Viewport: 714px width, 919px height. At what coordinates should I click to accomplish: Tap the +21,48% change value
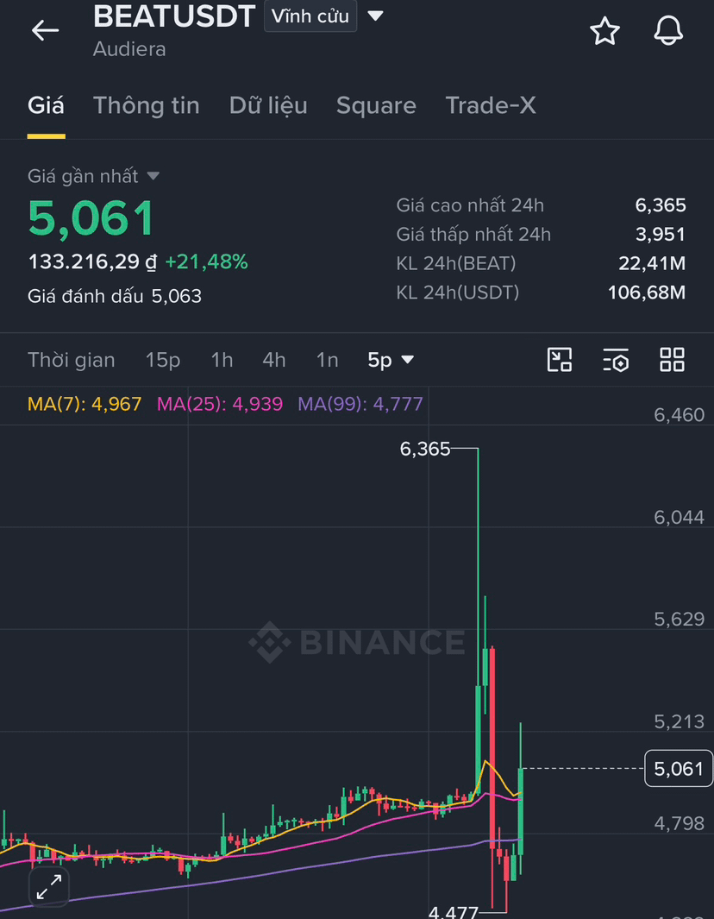pos(207,262)
